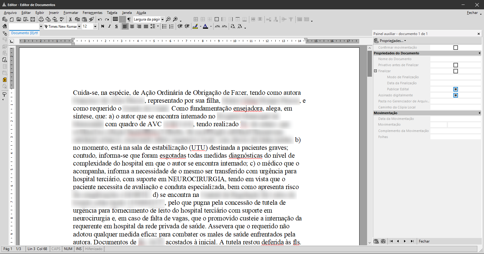This screenshot has width=484, height=254.
Task: Apply italic formatting
Action: (109, 26)
